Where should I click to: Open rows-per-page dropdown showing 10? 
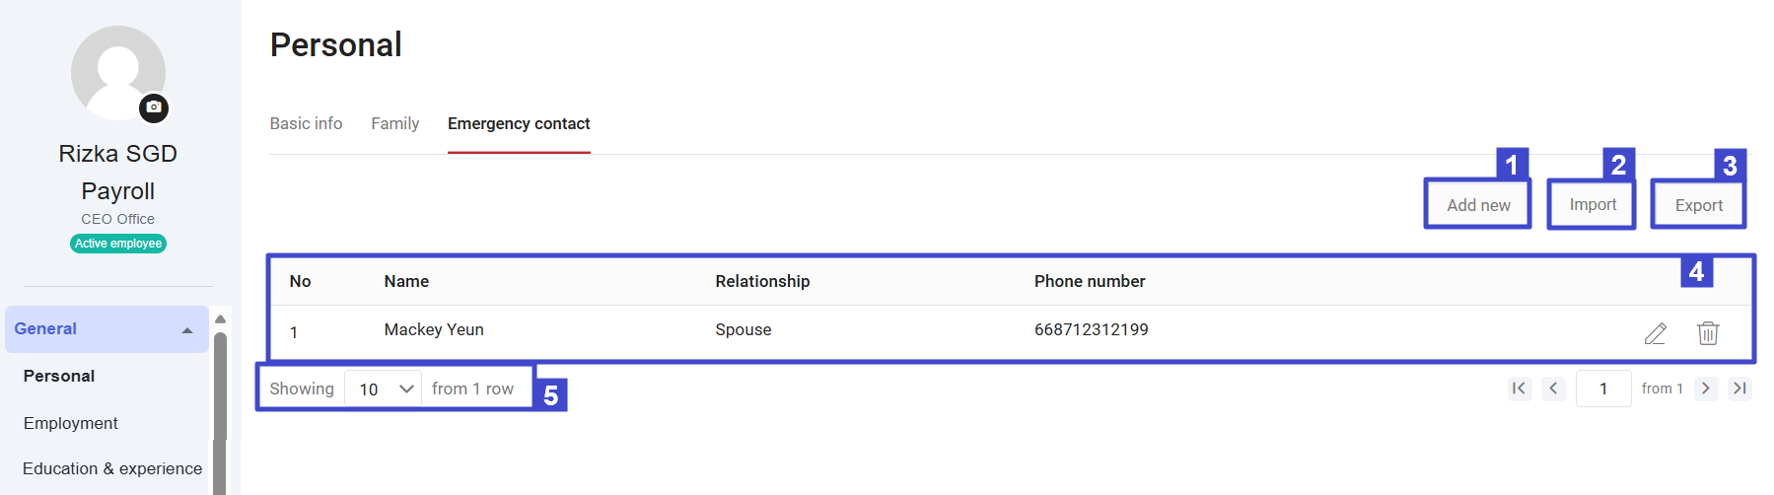coord(384,389)
